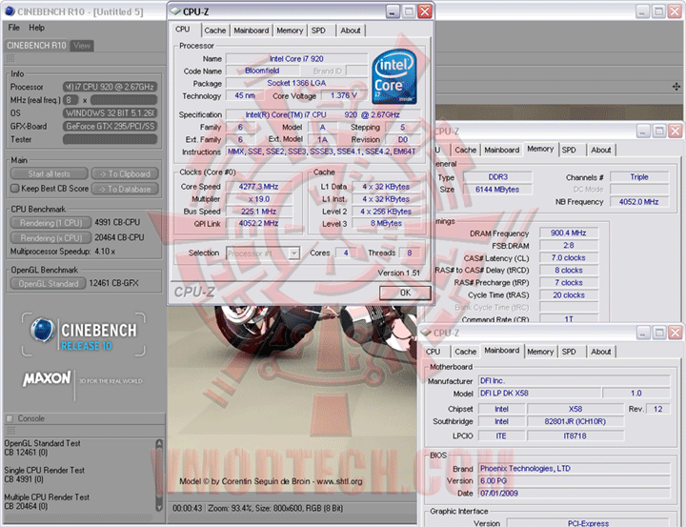This screenshot has height=527, width=686.
Task: Send results with To Database button
Action: pyautogui.click(x=125, y=189)
